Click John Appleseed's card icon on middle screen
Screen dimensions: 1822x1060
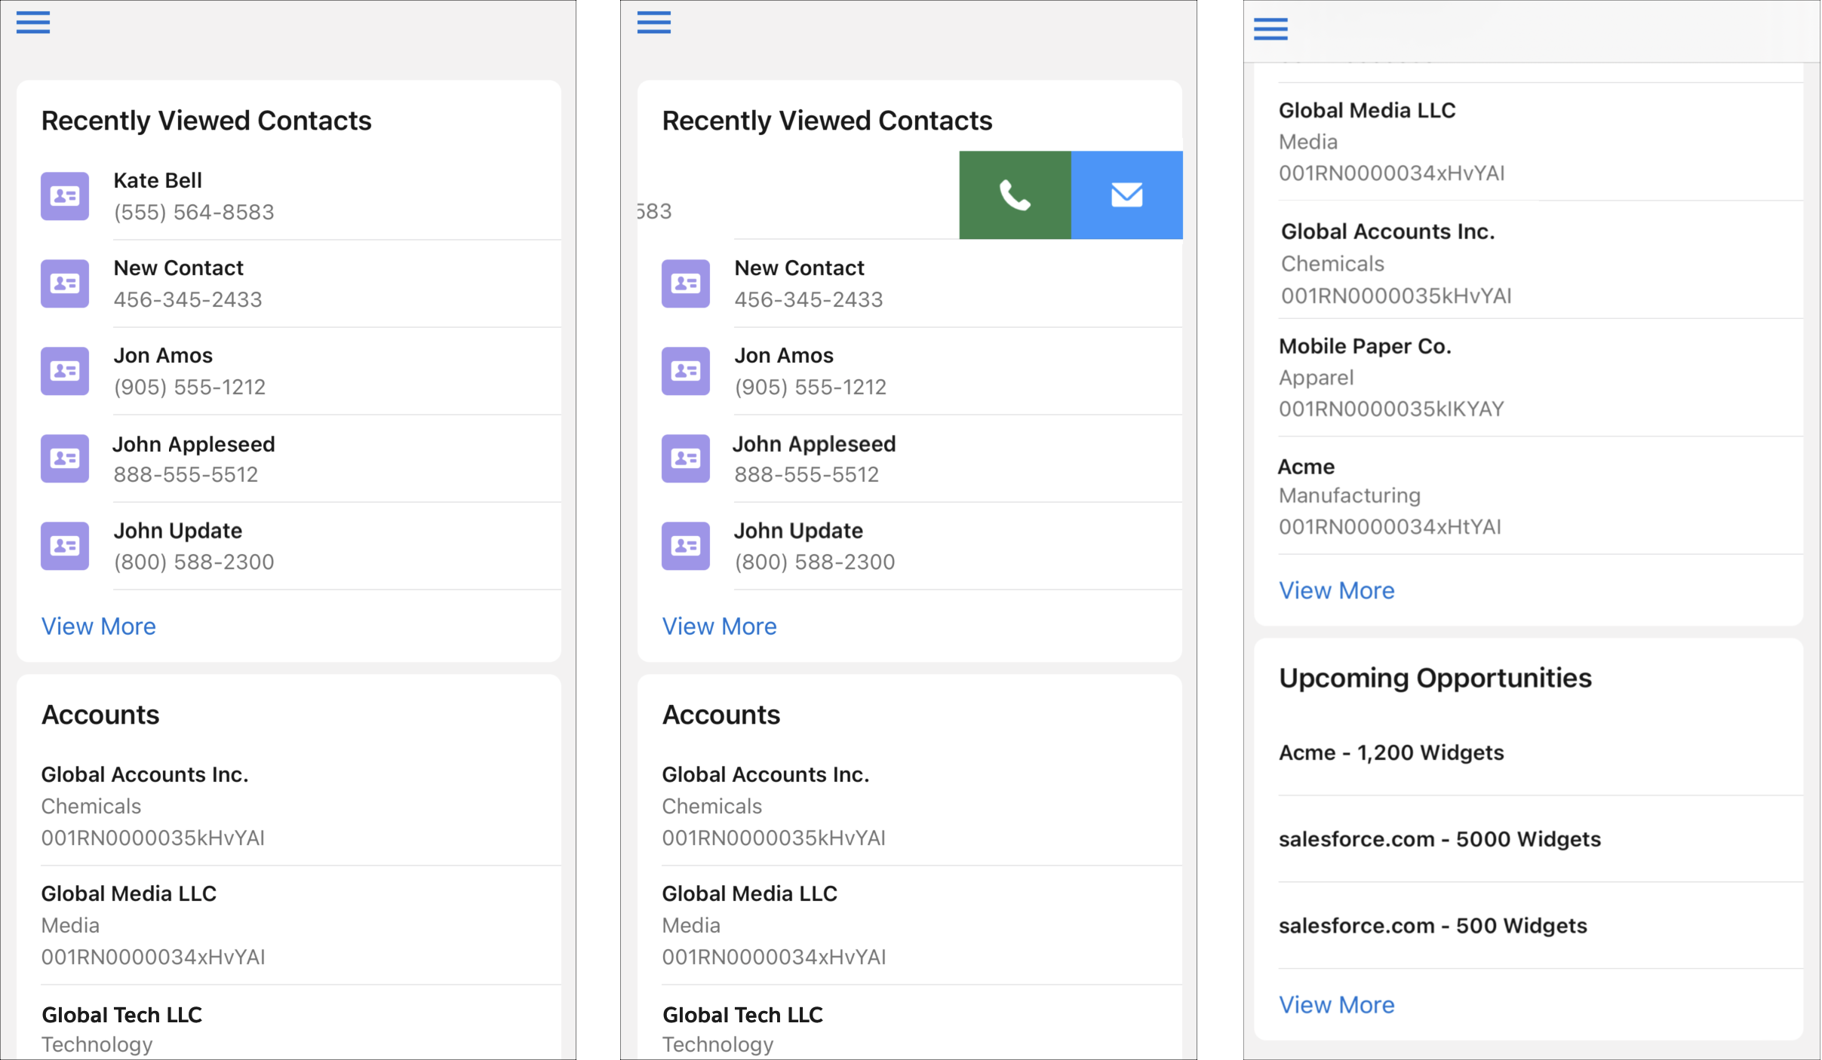(686, 458)
